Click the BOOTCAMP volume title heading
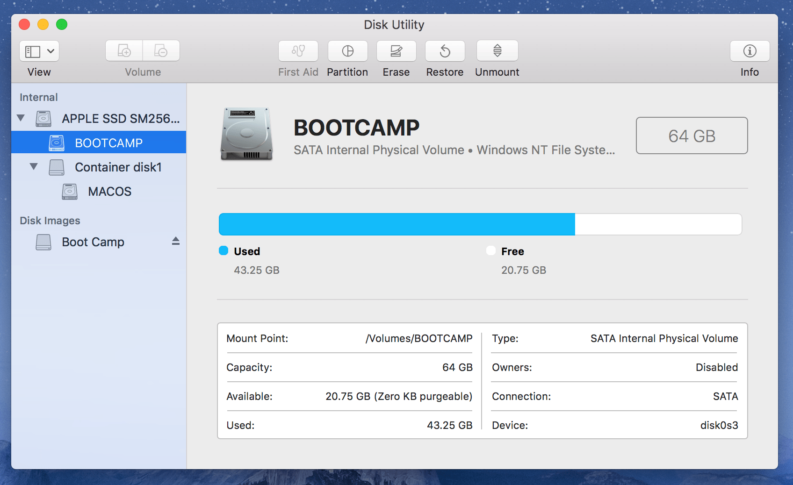Image resolution: width=793 pixels, height=485 pixels. click(x=357, y=128)
